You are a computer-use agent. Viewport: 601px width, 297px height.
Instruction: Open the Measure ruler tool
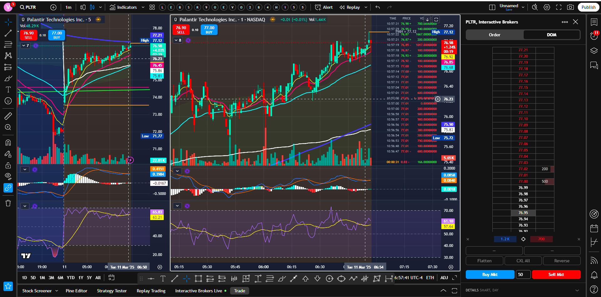pyautogui.click(x=8, y=116)
